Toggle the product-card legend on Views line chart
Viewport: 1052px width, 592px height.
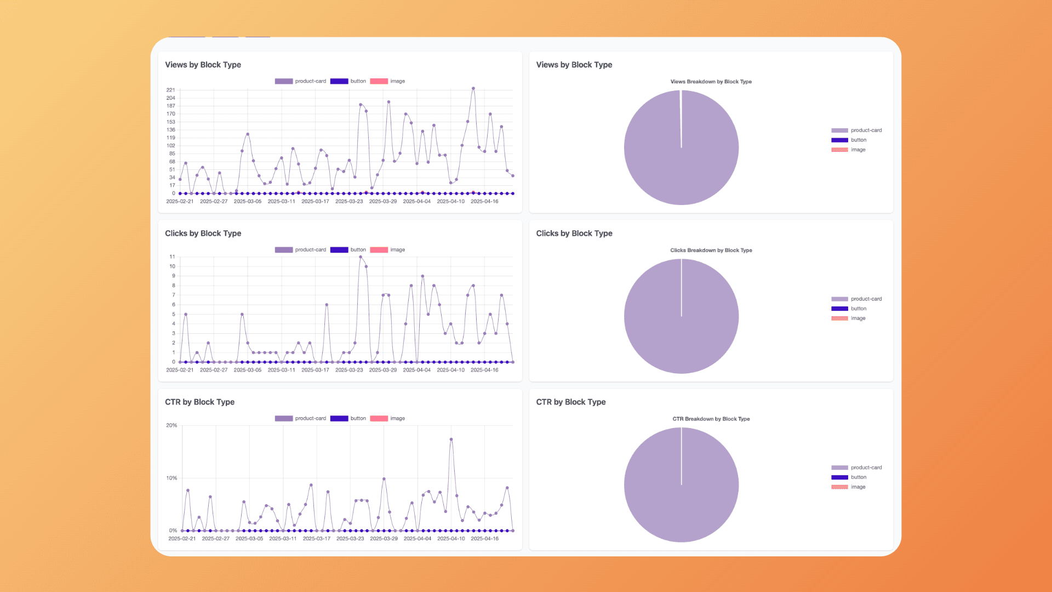pyautogui.click(x=301, y=81)
